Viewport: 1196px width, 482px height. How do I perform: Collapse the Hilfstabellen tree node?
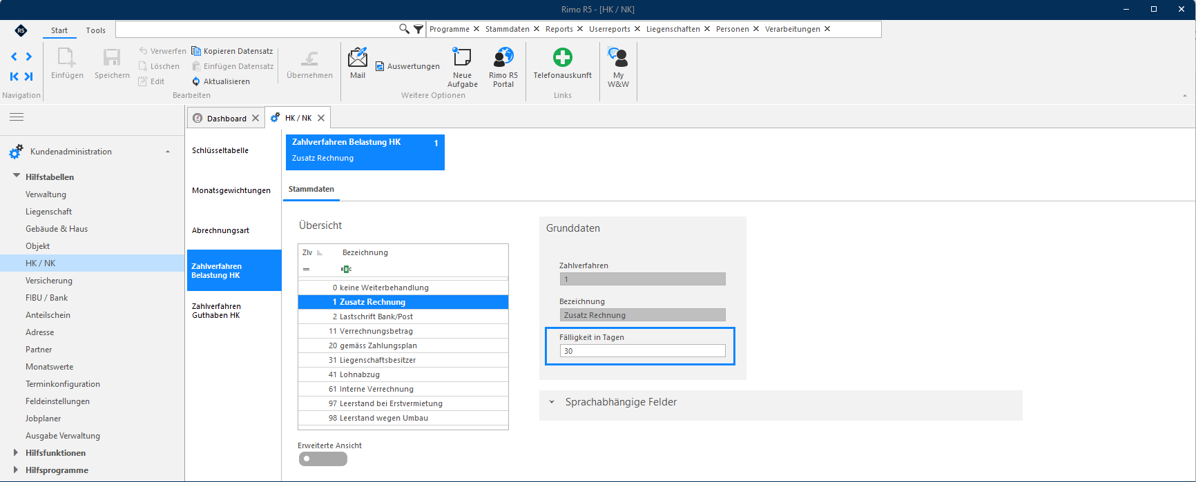[17, 177]
